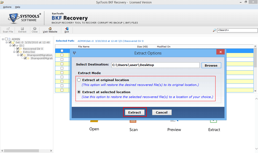Click the file list scroll up arrow
The height and width of the screenshot is (153, 258).
pos(255,46)
